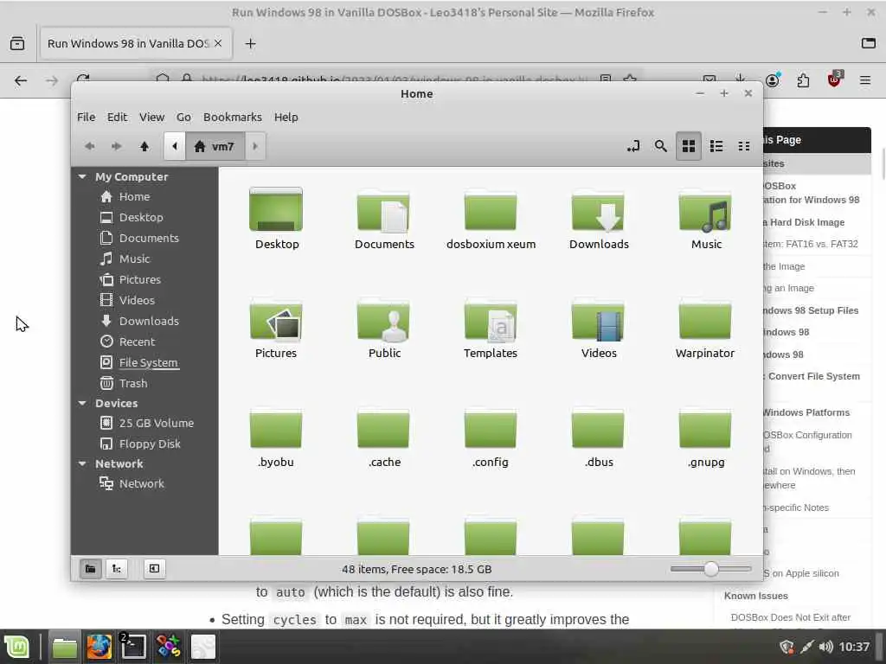886x664 pixels.
Task: Click the left path bar arrow
Action: [x=175, y=146]
